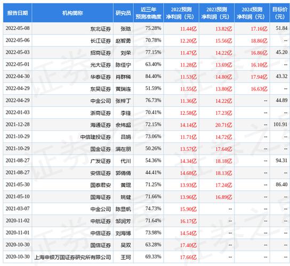The image size is (290, 266).
Task: Click the 近三年预测准确度 column header
Action: tap(148, 13)
